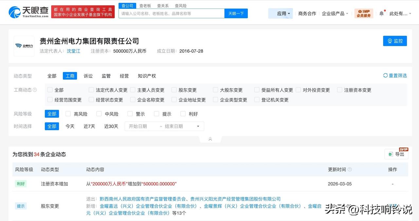
Task: Open the date range dropdown arrow
Action: coord(198,126)
